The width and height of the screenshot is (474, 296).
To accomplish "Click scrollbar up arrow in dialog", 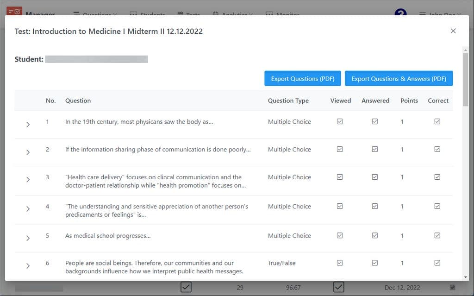I will [466, 50].
